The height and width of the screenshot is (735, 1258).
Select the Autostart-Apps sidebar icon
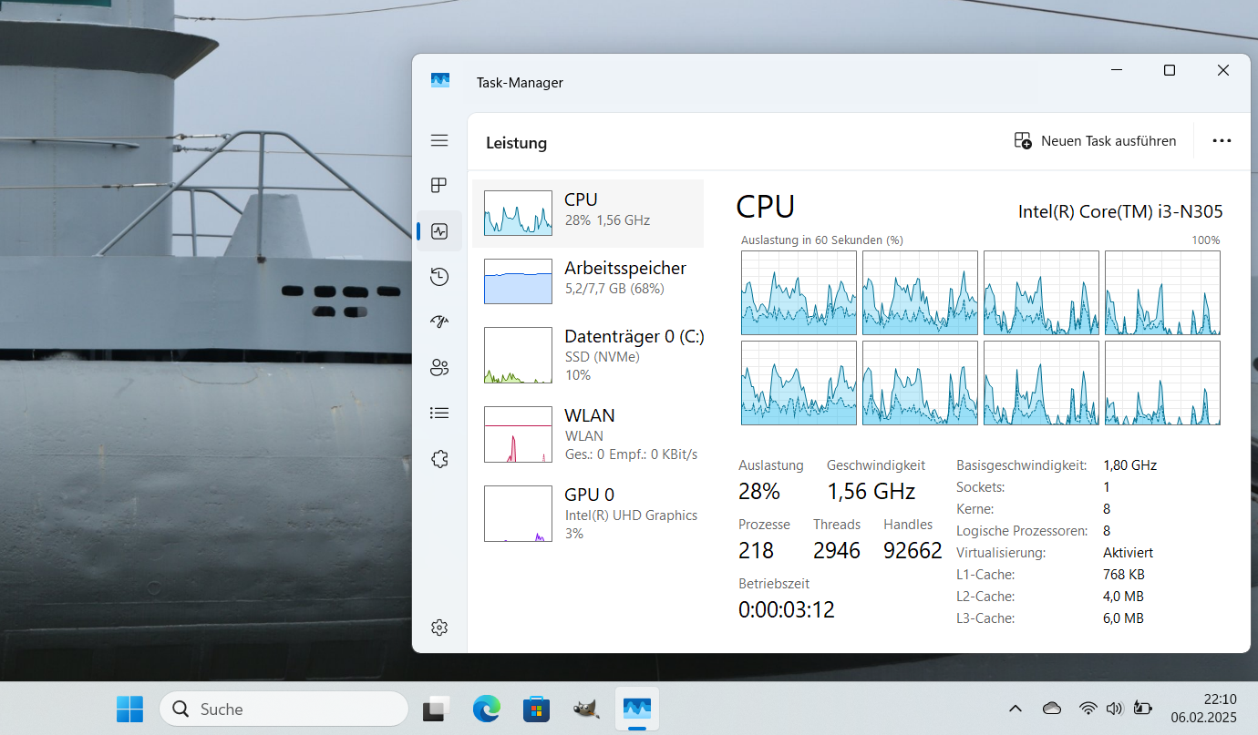[x=439, y=322]
